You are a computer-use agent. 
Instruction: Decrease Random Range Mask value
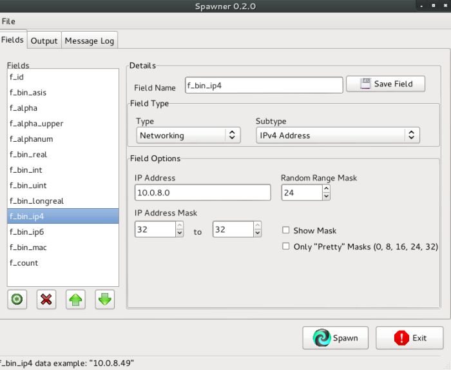[x=326, y=196]
